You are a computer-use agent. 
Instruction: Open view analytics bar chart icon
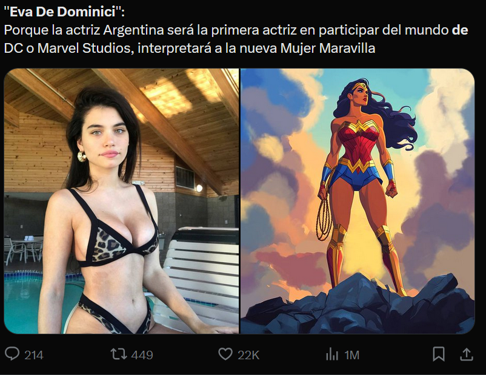click(332, 354)
